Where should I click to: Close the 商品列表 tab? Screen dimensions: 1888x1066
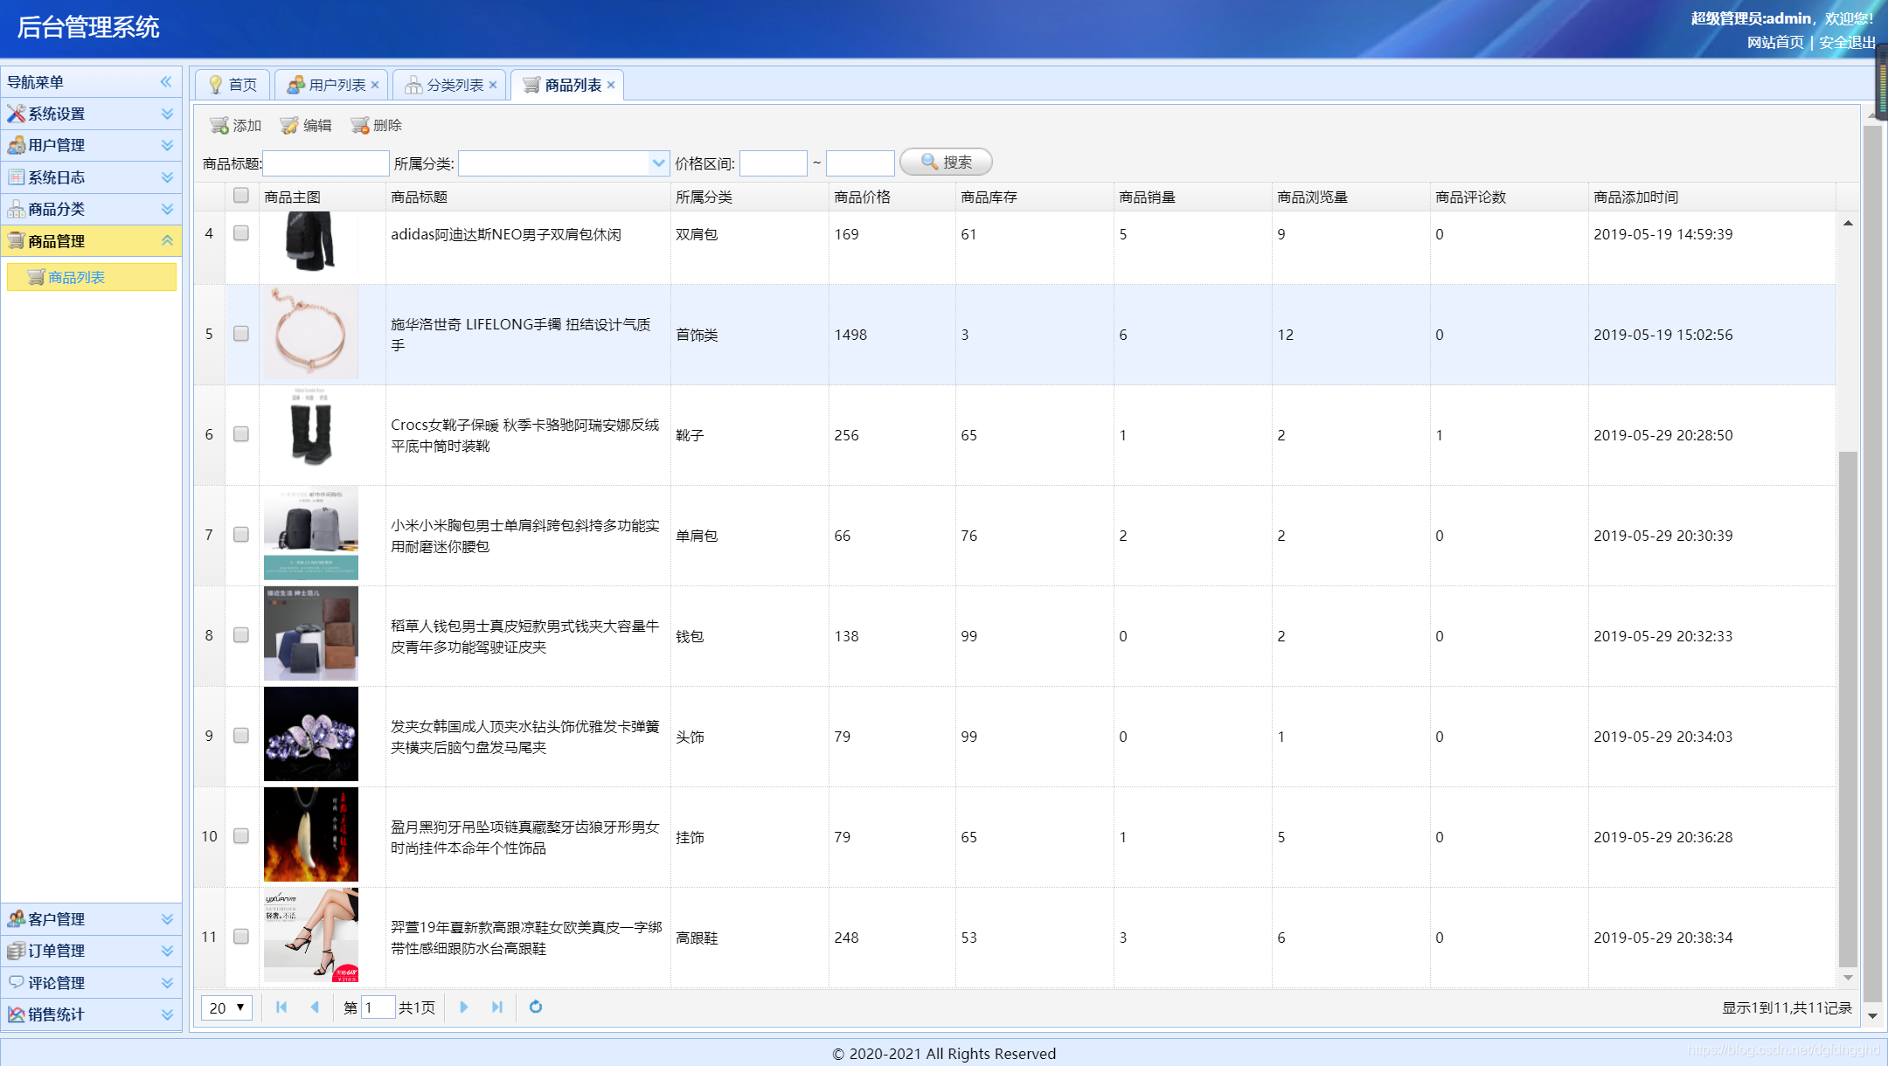(x=611, y=85)
